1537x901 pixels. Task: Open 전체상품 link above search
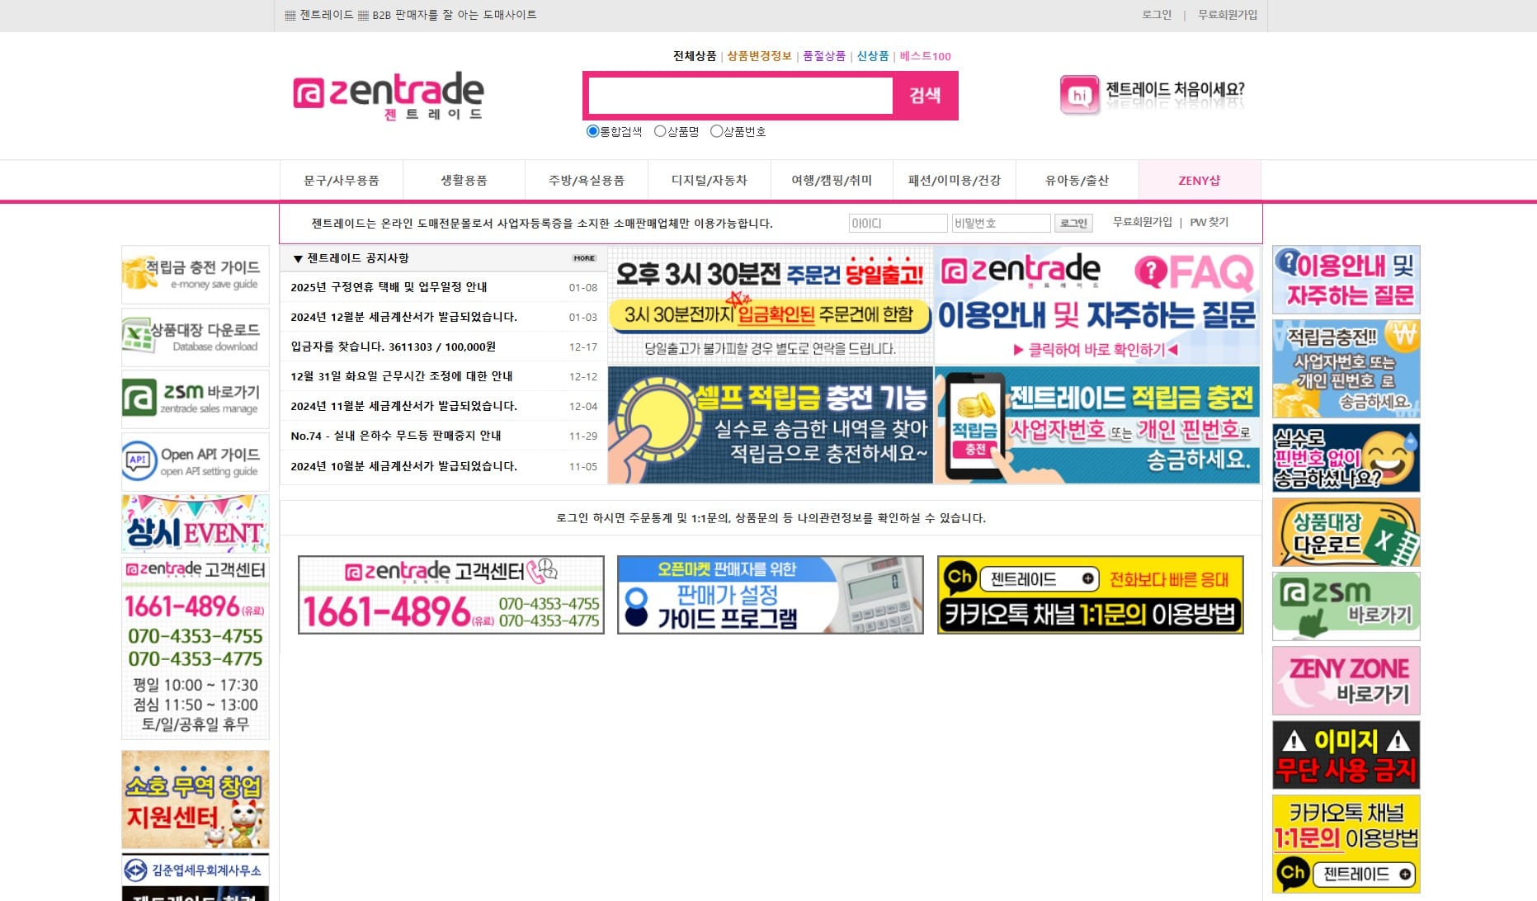[x=695, y=56]
